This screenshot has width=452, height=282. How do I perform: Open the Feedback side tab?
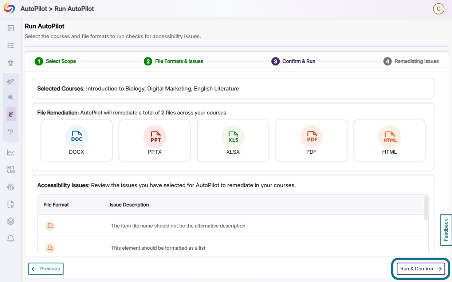(446, 230)
